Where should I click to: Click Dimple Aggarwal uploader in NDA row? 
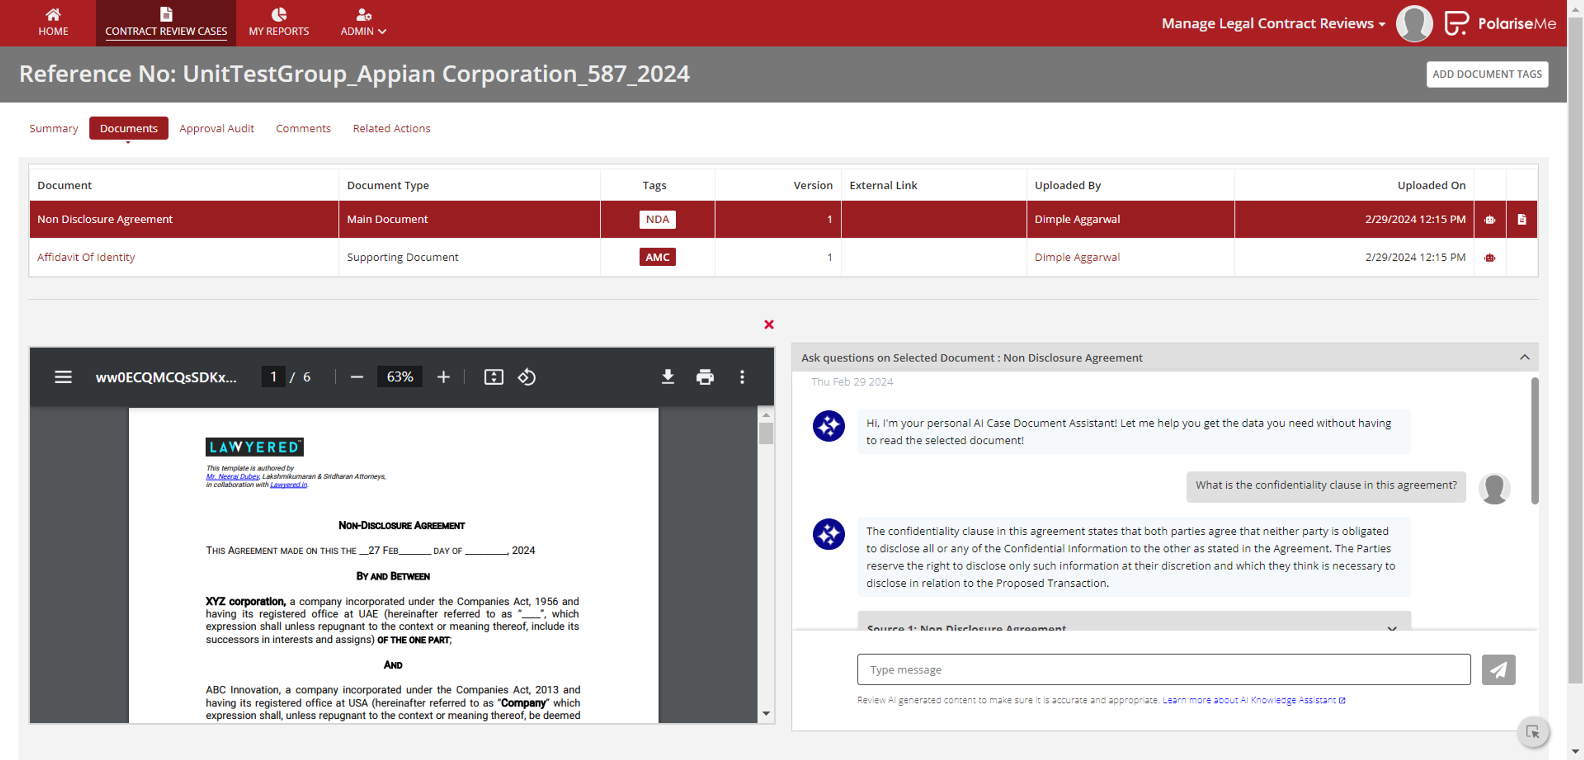tap(1077, 219)
